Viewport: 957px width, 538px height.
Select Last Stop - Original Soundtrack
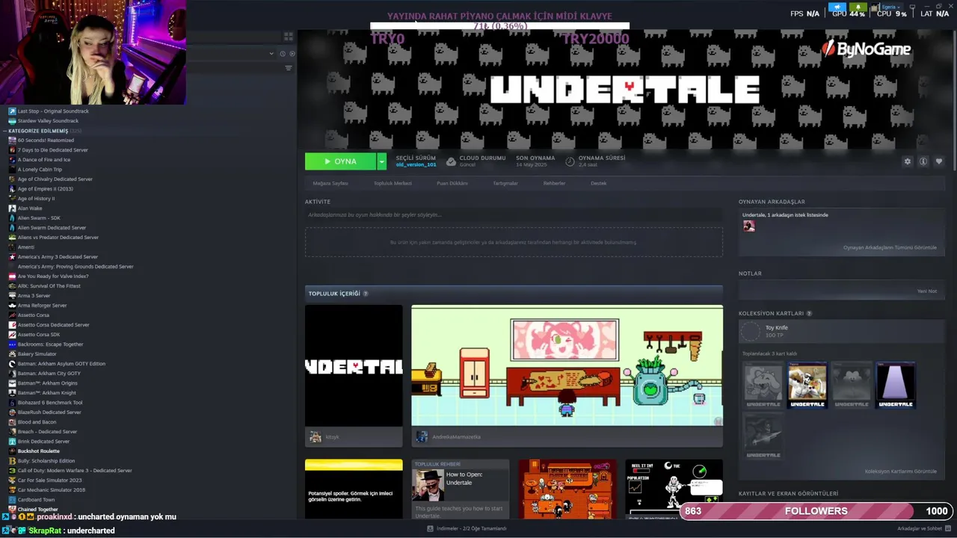[x=53, y=111]
